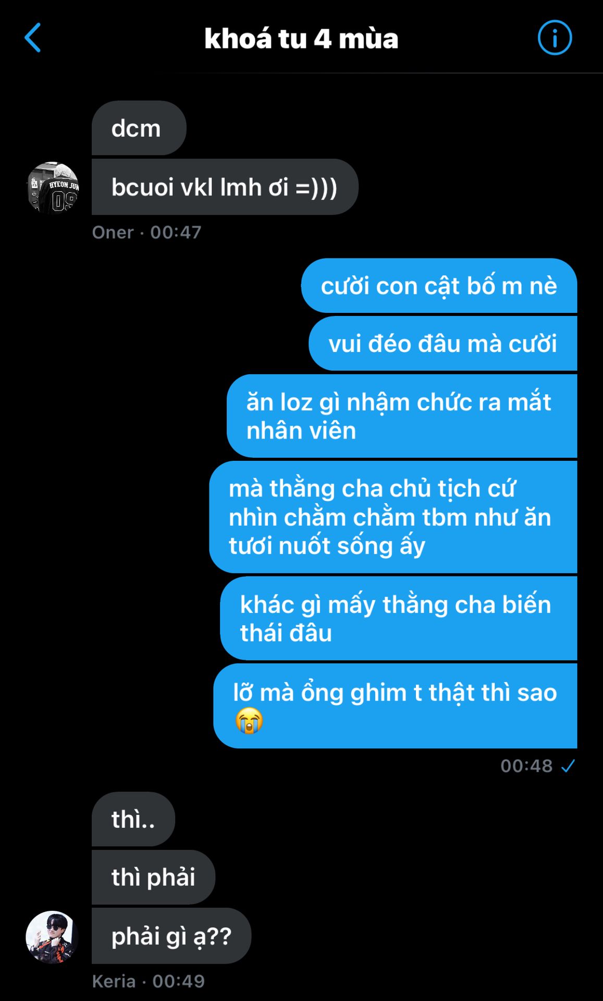Open conversation info icon
The width and height of the screenshot is (603, 1001).
[555, 38]
